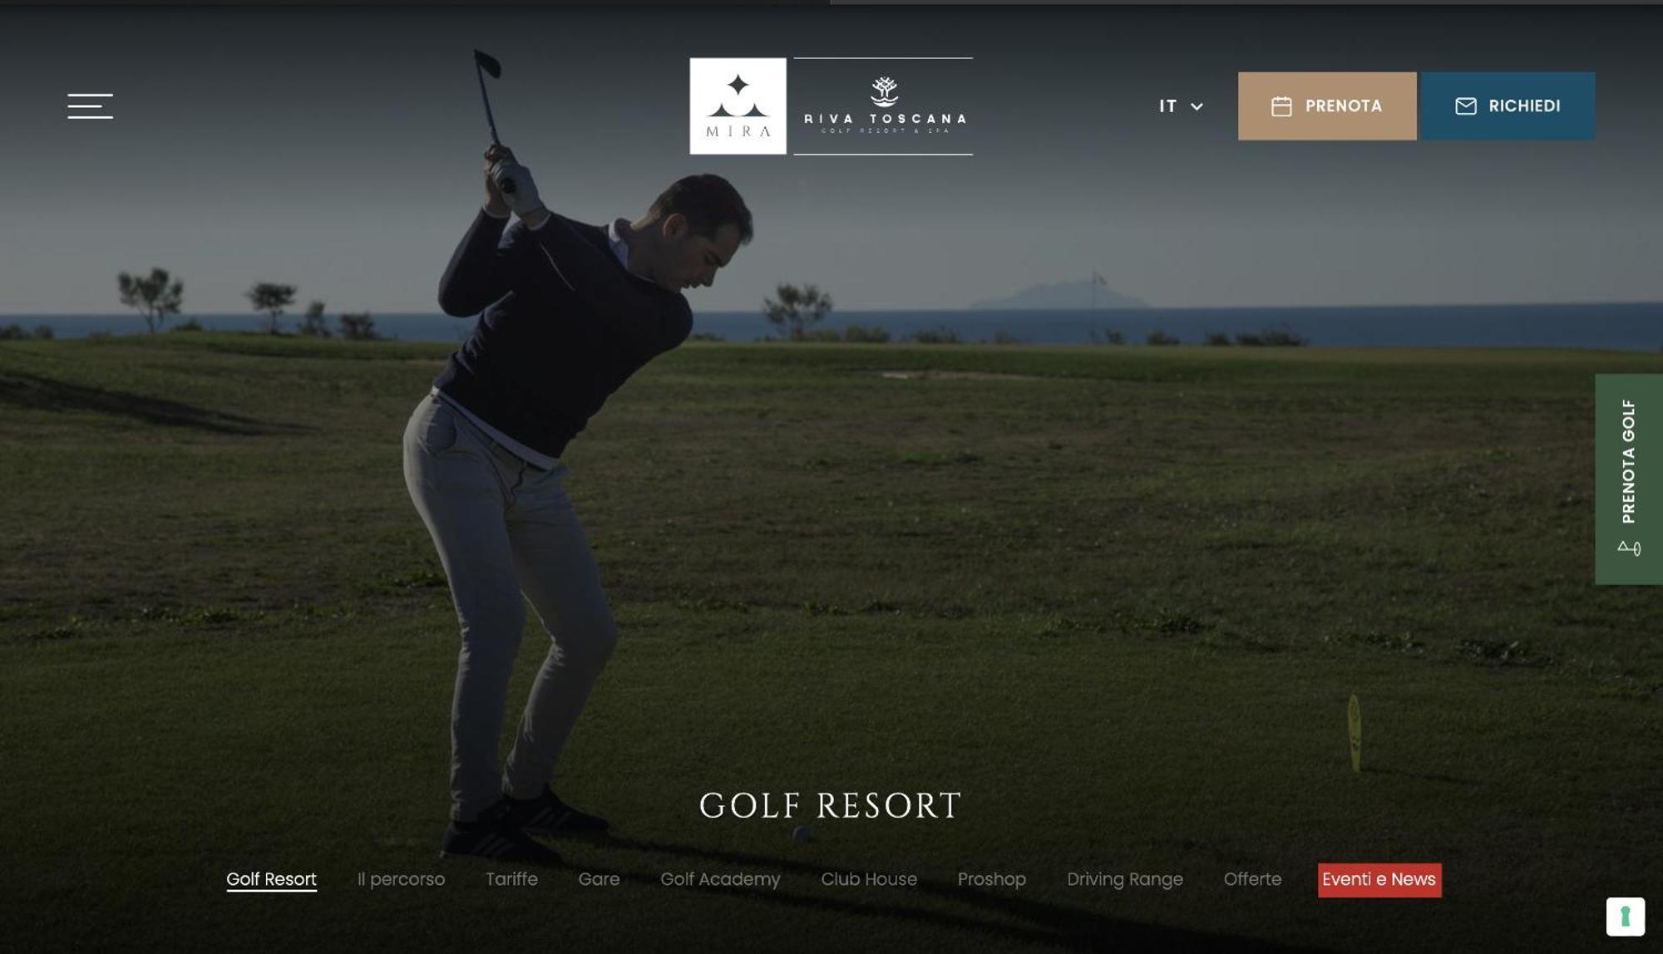Open the Proshop link
This screenshot has width=1663, height=954.
pos(991,879)
